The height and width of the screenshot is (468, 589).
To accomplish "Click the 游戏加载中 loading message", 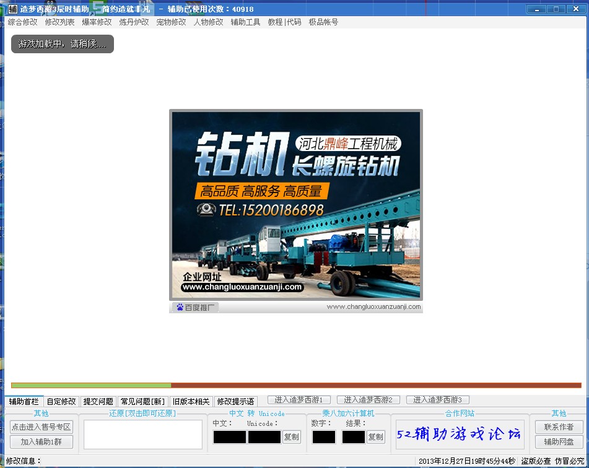I will click(63, 44).
